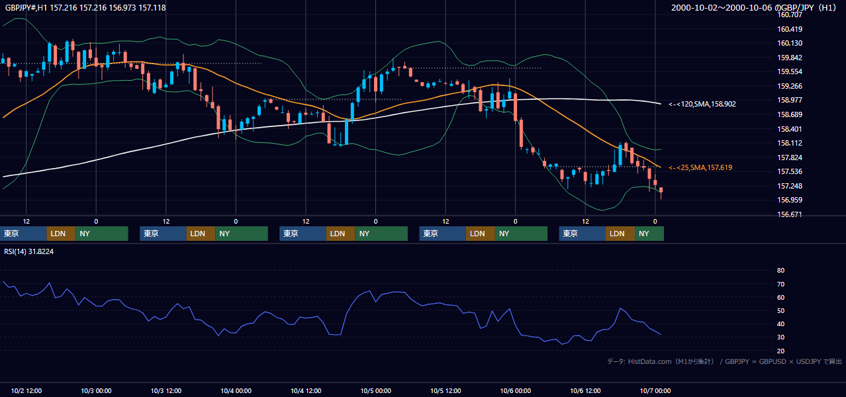Click the LDN session block for October 2
The image size is (846, 397).
pyautogui.click(x=61, y=234)
